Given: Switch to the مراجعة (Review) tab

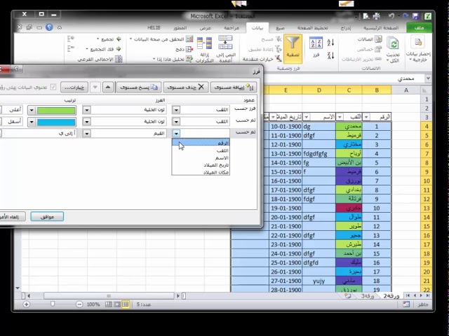Looking at the screenshot, I should 232,28.
